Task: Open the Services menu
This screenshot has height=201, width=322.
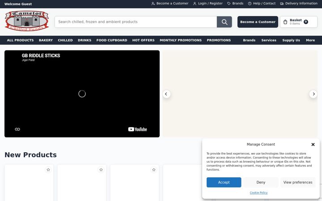Action: 269,40
